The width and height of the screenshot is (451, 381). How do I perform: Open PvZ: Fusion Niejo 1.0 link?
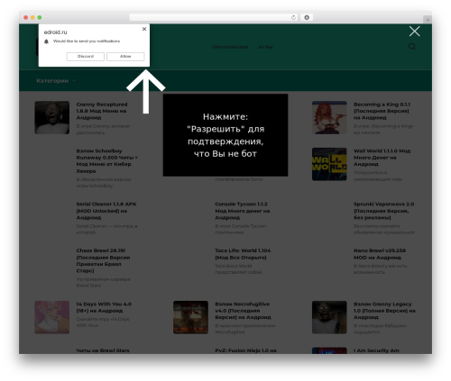click(245, 350)
